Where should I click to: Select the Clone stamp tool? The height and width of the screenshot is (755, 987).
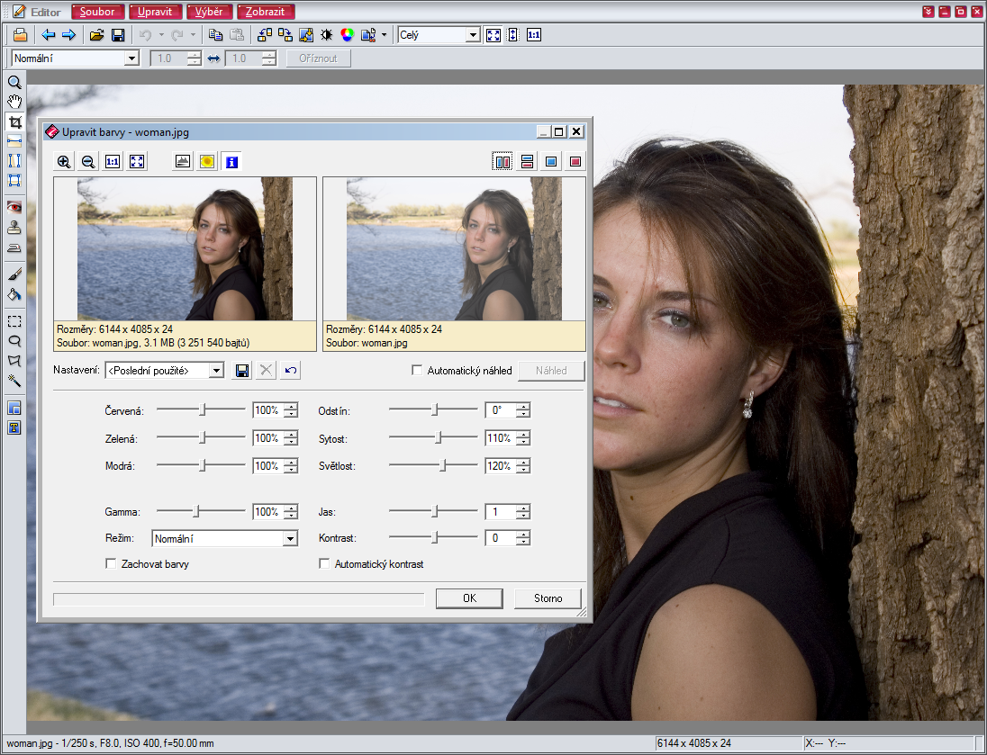14,228
